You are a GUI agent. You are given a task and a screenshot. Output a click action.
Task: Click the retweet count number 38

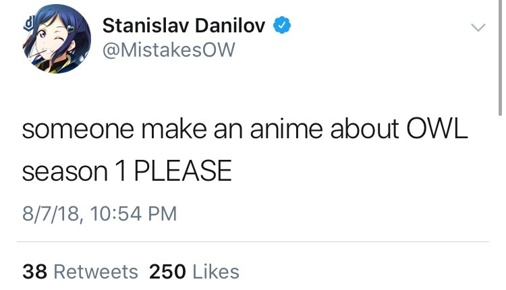(34, 271)
